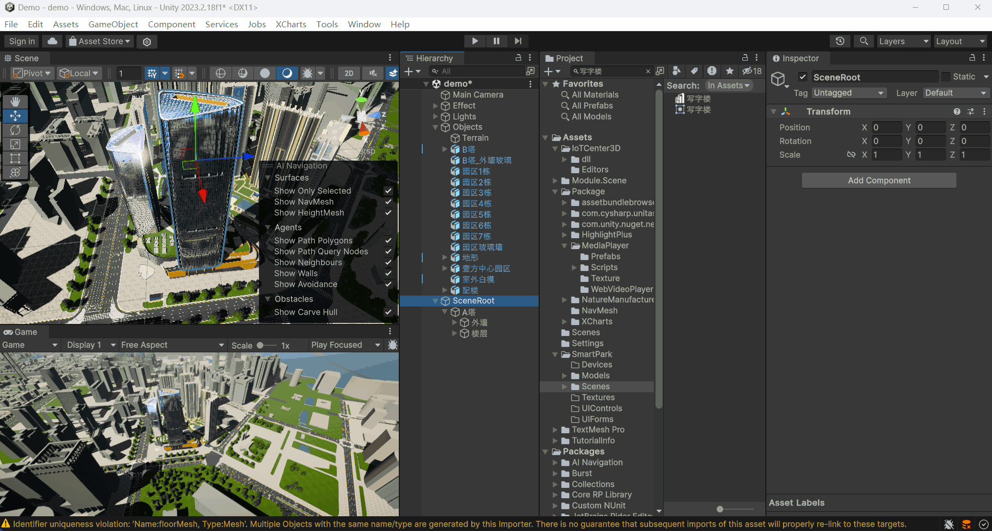Click the Step frame button

[518, 41]
